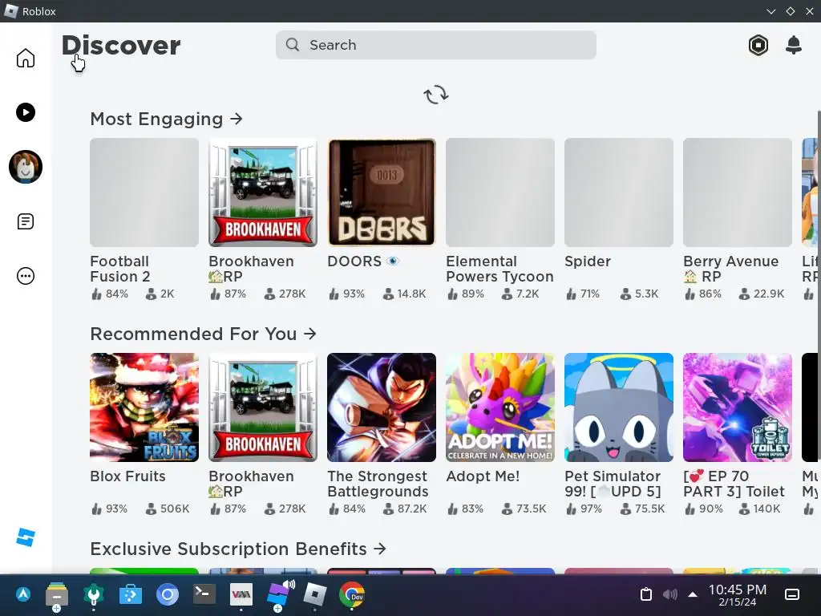This screenshot has width=821, height=616.
Task: Open Chrome Dev in taskbar
Action: 352,594
